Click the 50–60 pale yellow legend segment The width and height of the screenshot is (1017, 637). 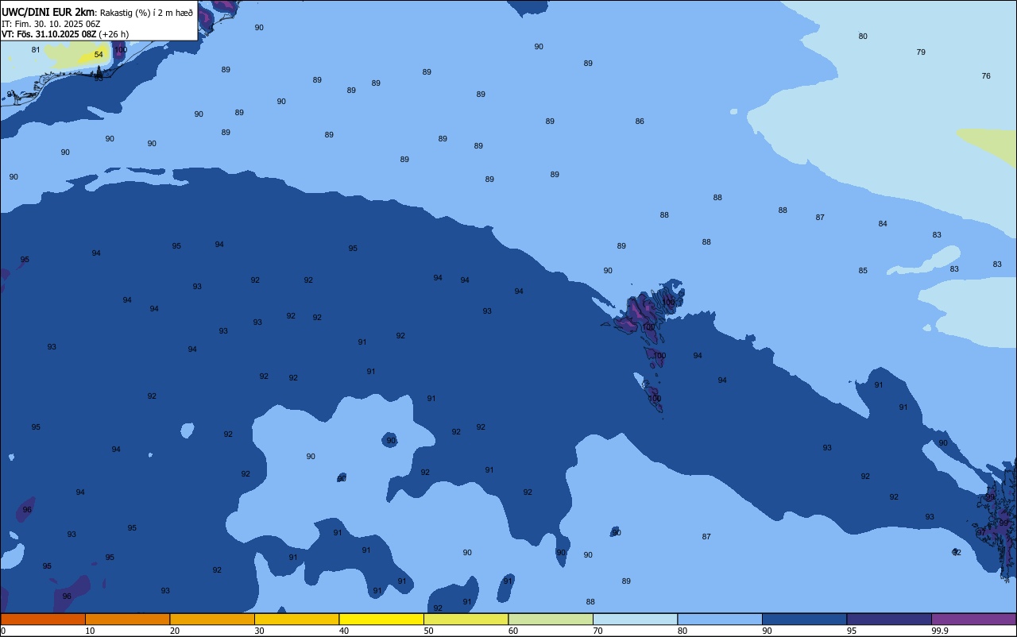click(x=466, y=619)
